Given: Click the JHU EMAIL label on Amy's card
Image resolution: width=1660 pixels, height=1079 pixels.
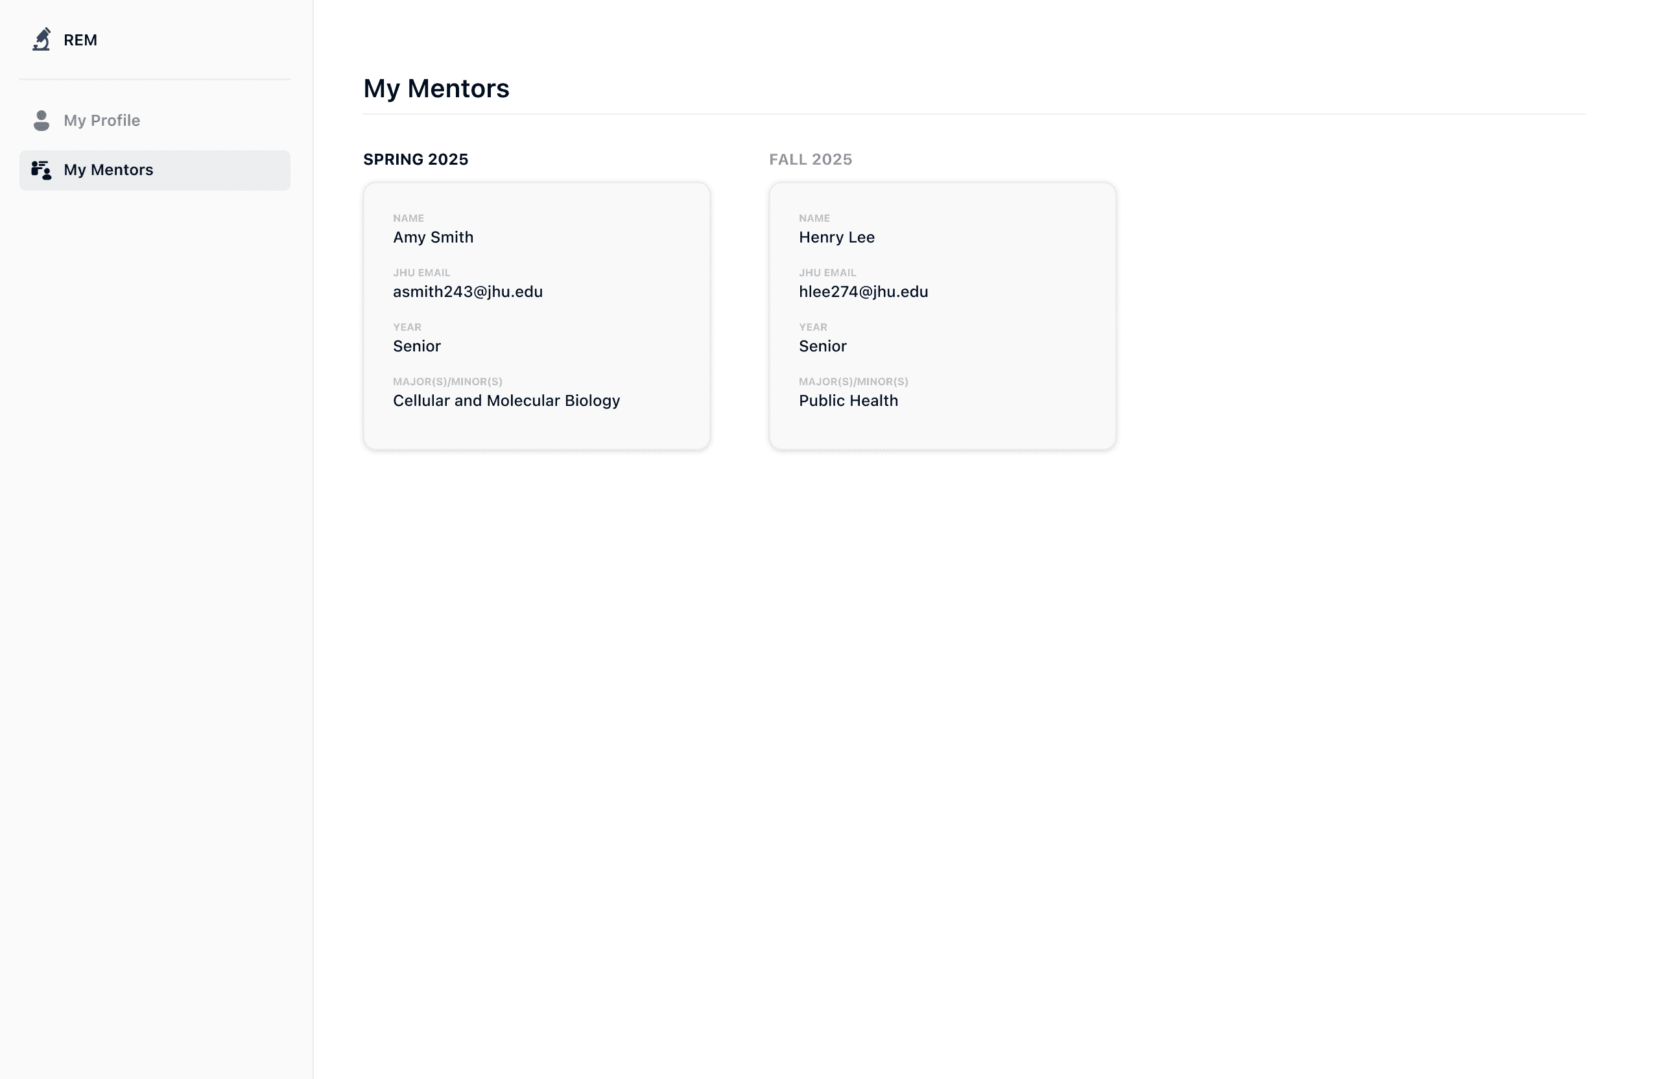Looking at the screenshot, I should [x=421, y=273].
